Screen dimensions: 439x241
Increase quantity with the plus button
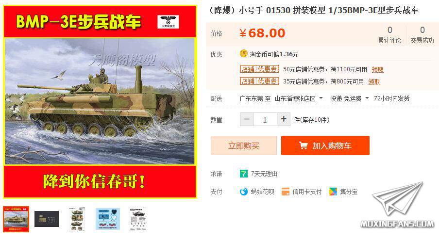click(284, 119)
